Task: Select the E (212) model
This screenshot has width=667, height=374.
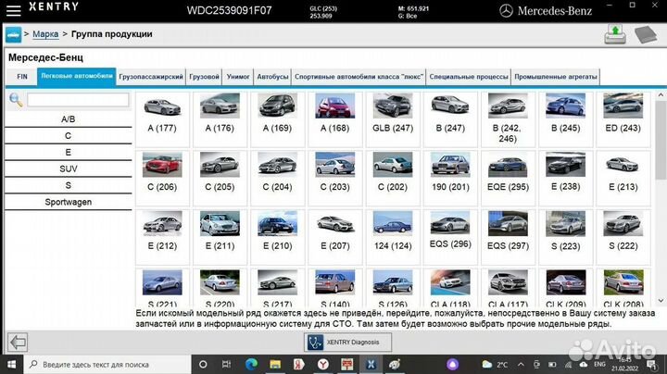Action: tap(162, 237)
